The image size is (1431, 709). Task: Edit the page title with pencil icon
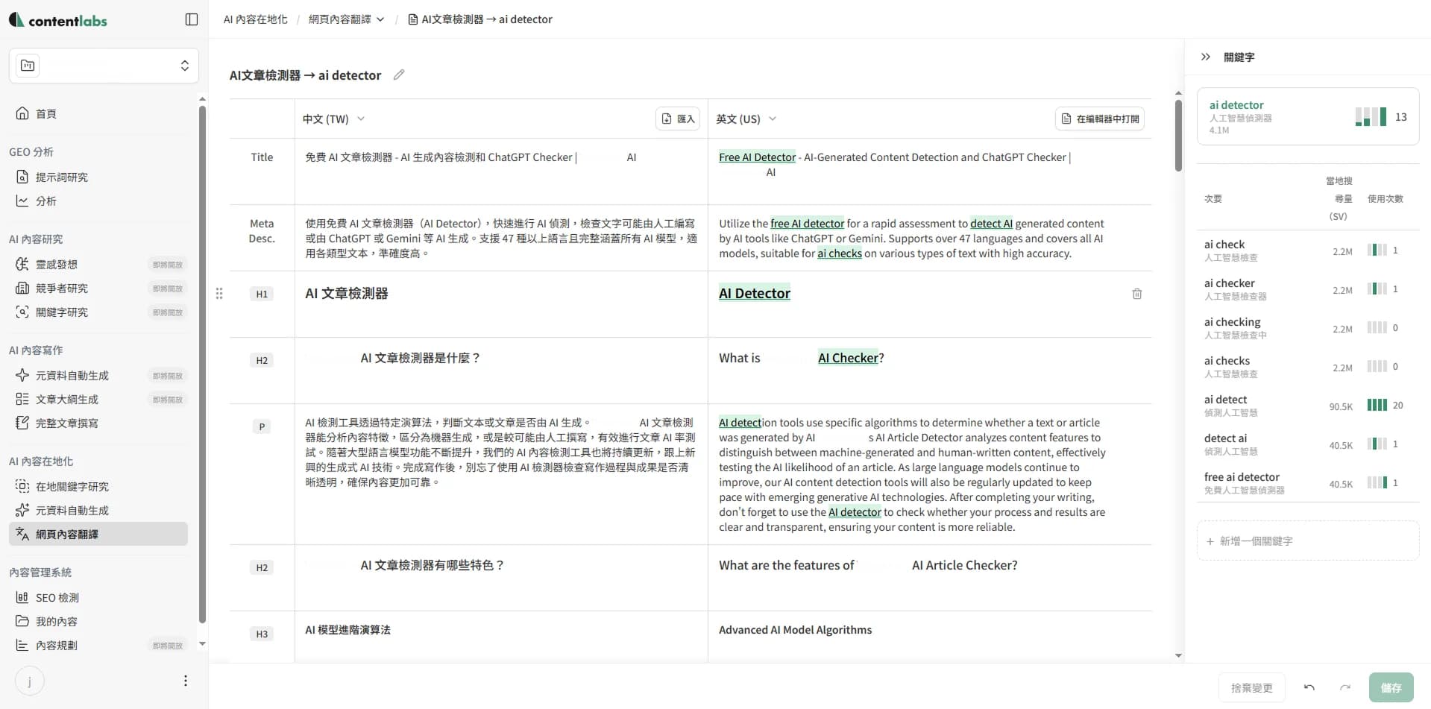398,75
